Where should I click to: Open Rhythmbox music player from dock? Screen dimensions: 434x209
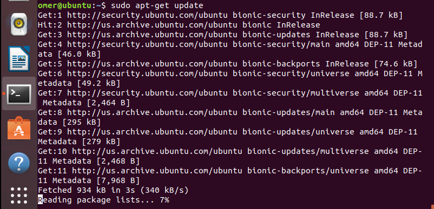19,24
